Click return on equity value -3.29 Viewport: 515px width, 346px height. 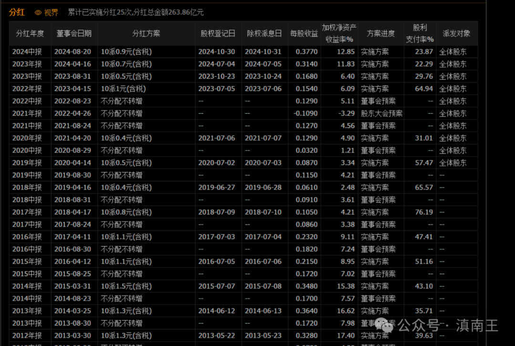347,113
